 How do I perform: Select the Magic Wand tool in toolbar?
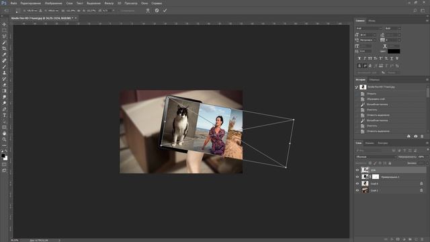[x=4, y=42]
